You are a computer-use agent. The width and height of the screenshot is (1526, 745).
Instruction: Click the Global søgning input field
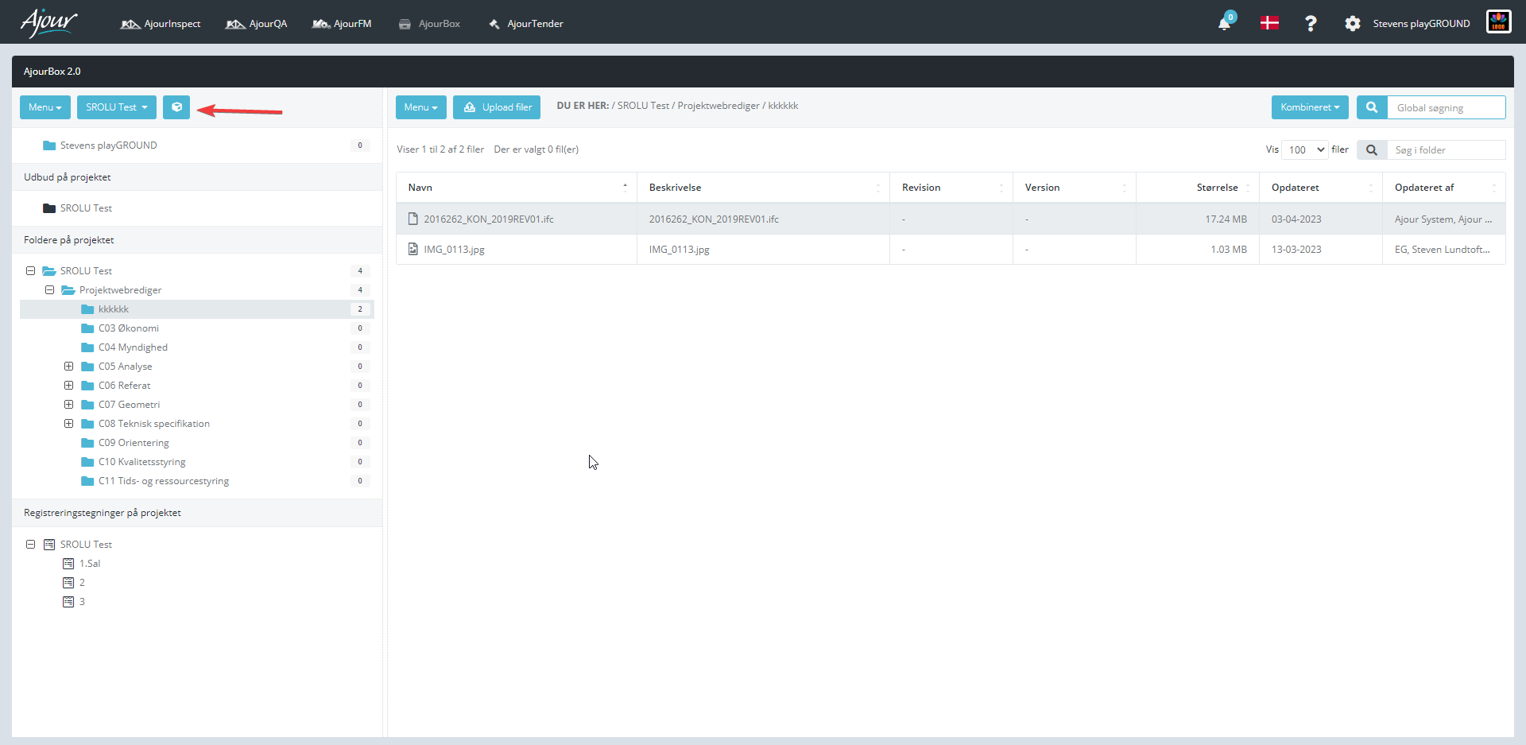pos(1446,107)
